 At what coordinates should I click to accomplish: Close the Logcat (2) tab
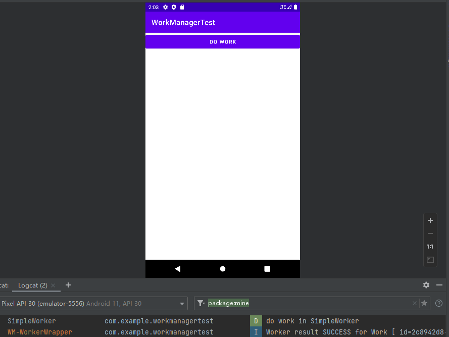point(53,285)
